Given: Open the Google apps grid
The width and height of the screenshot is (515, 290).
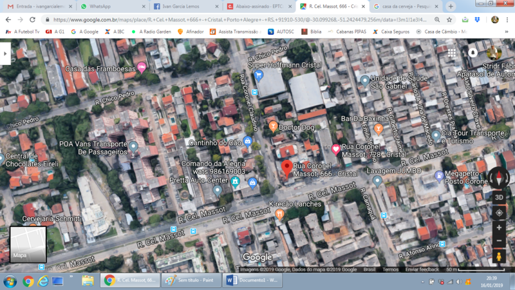Looking at the screenshot, I should pyautogui.click(x=452, y=53).
